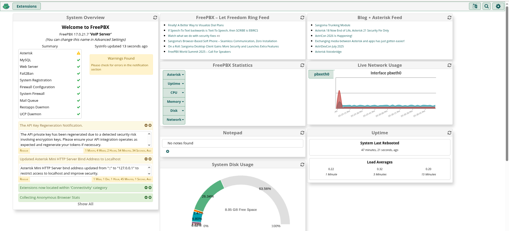509x231 pixels.
Task: Open the Sangoma Trunking Module link
Action: tap(332, 25)
